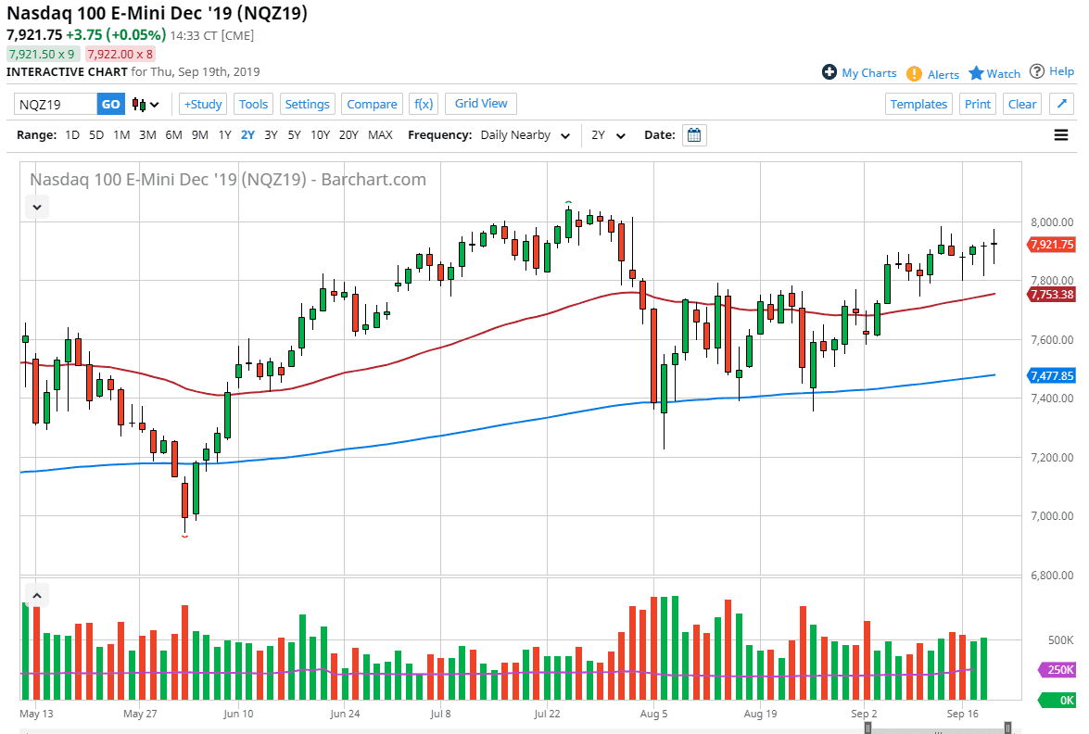Click the My Charts plus icon
Screen dimensions: 1089x734
(829, 72)
